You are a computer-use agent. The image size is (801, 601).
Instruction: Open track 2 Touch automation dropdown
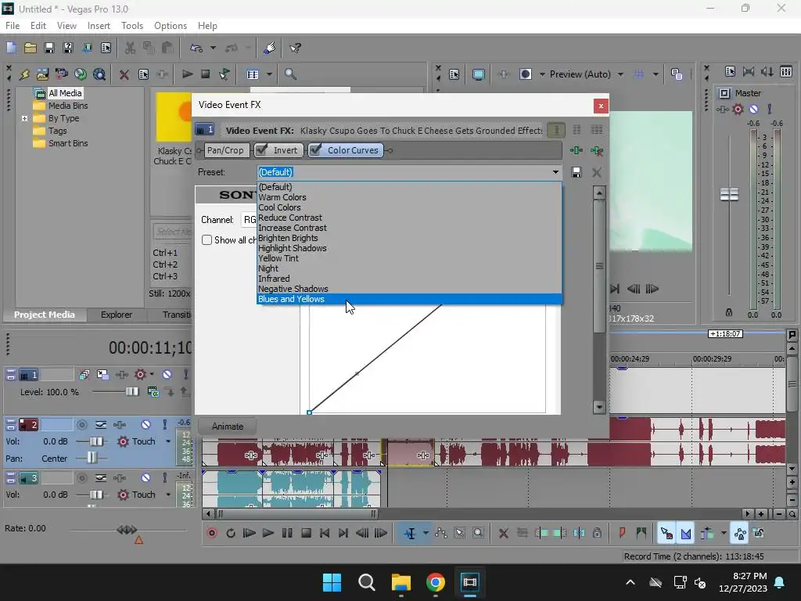point(168,441)
